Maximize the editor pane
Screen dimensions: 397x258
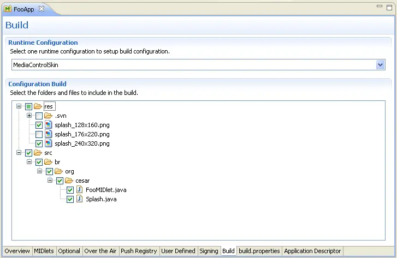click(x=389, y=7)
